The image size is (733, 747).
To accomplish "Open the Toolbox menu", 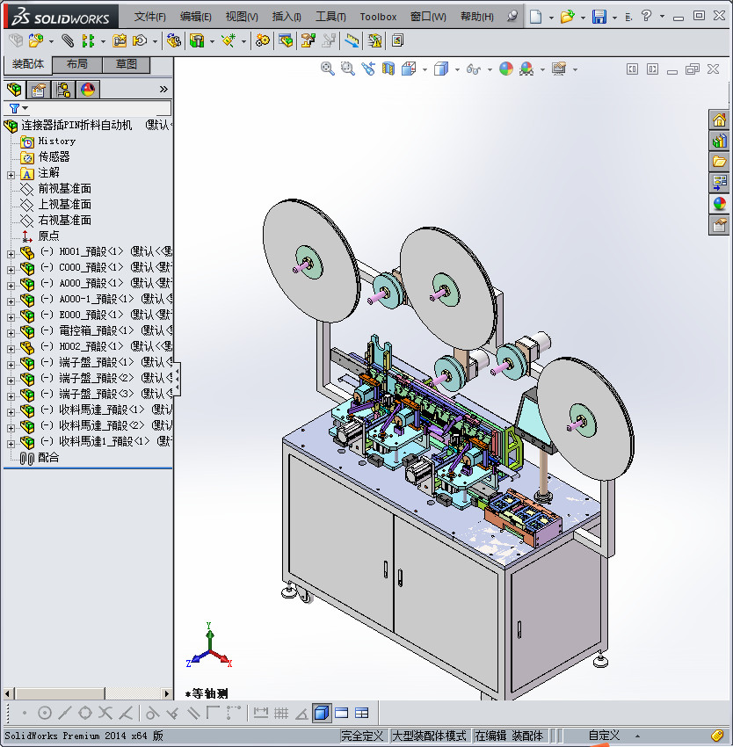I will [378, 17].
